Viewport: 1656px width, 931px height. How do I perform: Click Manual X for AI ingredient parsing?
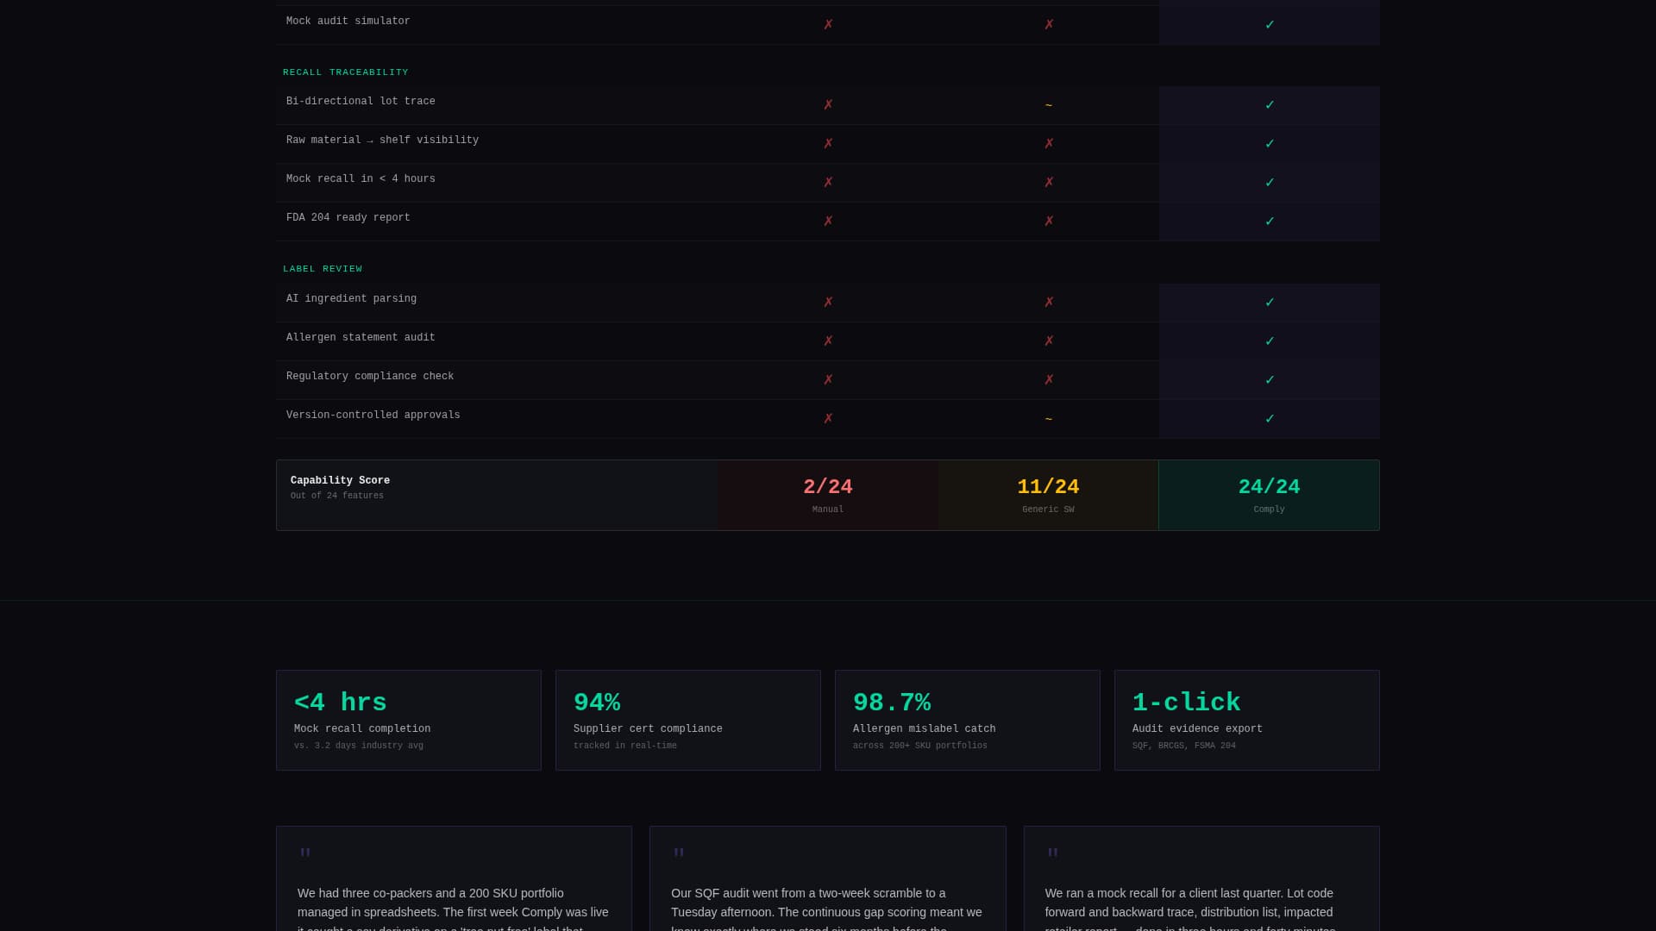(x=828, y=303)
